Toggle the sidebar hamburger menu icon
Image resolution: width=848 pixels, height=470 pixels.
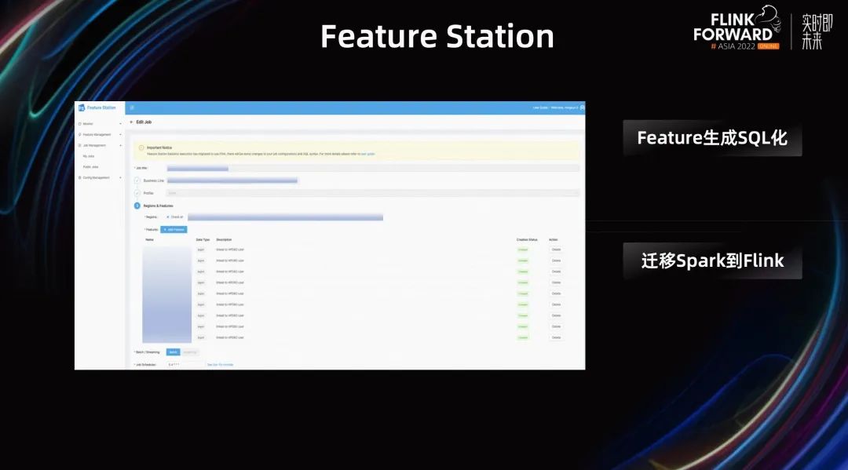point(132,107)
